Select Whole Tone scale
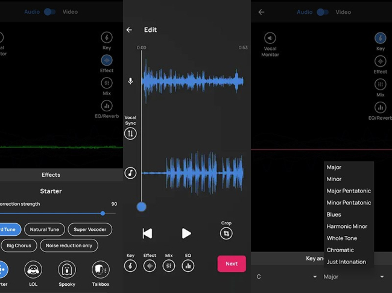 349,238
